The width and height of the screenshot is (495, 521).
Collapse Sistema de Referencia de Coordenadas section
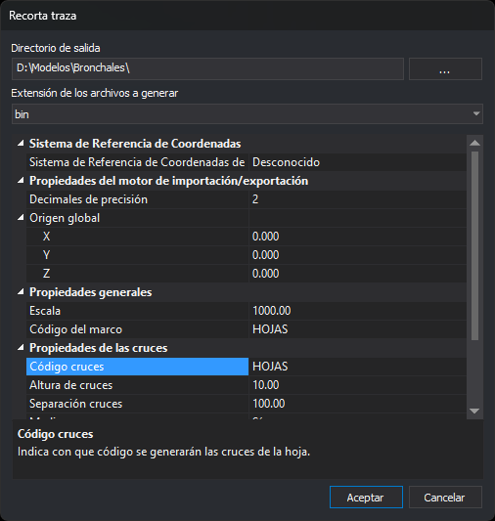(x=21, y=144)
